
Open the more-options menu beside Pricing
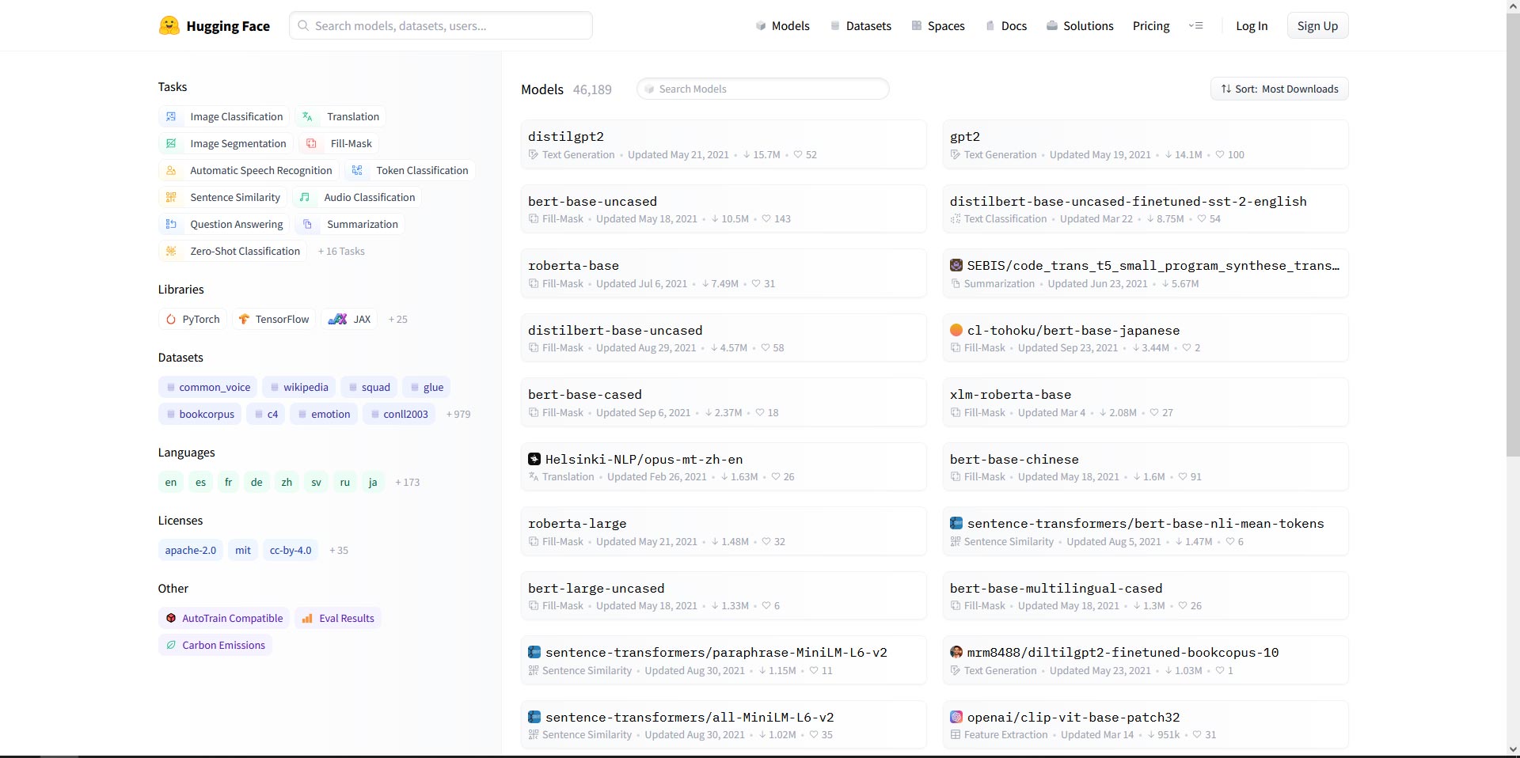point(1196,25)
